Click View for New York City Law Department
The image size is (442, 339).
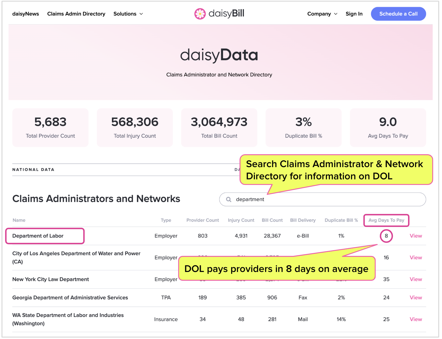pyautogui.click(x=415, y=279)
